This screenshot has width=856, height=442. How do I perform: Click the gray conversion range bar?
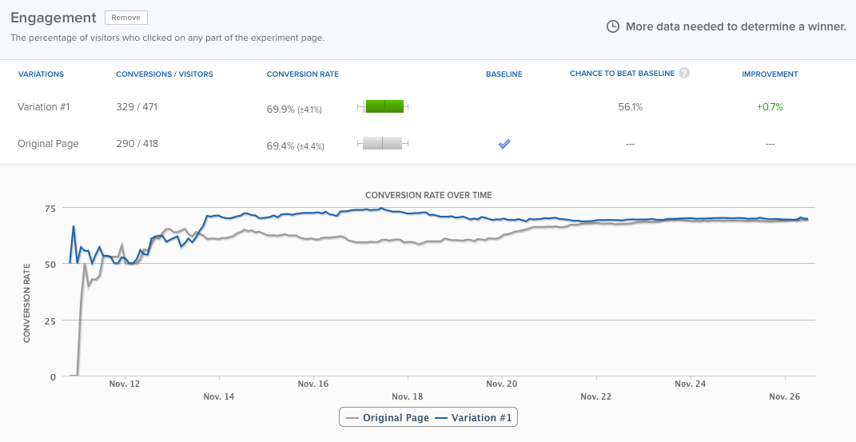(383, 144)
